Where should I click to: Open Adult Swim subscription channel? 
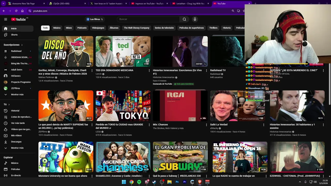point(18,70)
